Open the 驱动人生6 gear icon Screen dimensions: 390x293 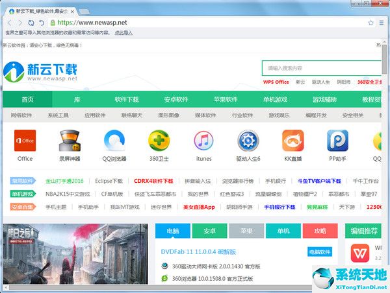248,141
